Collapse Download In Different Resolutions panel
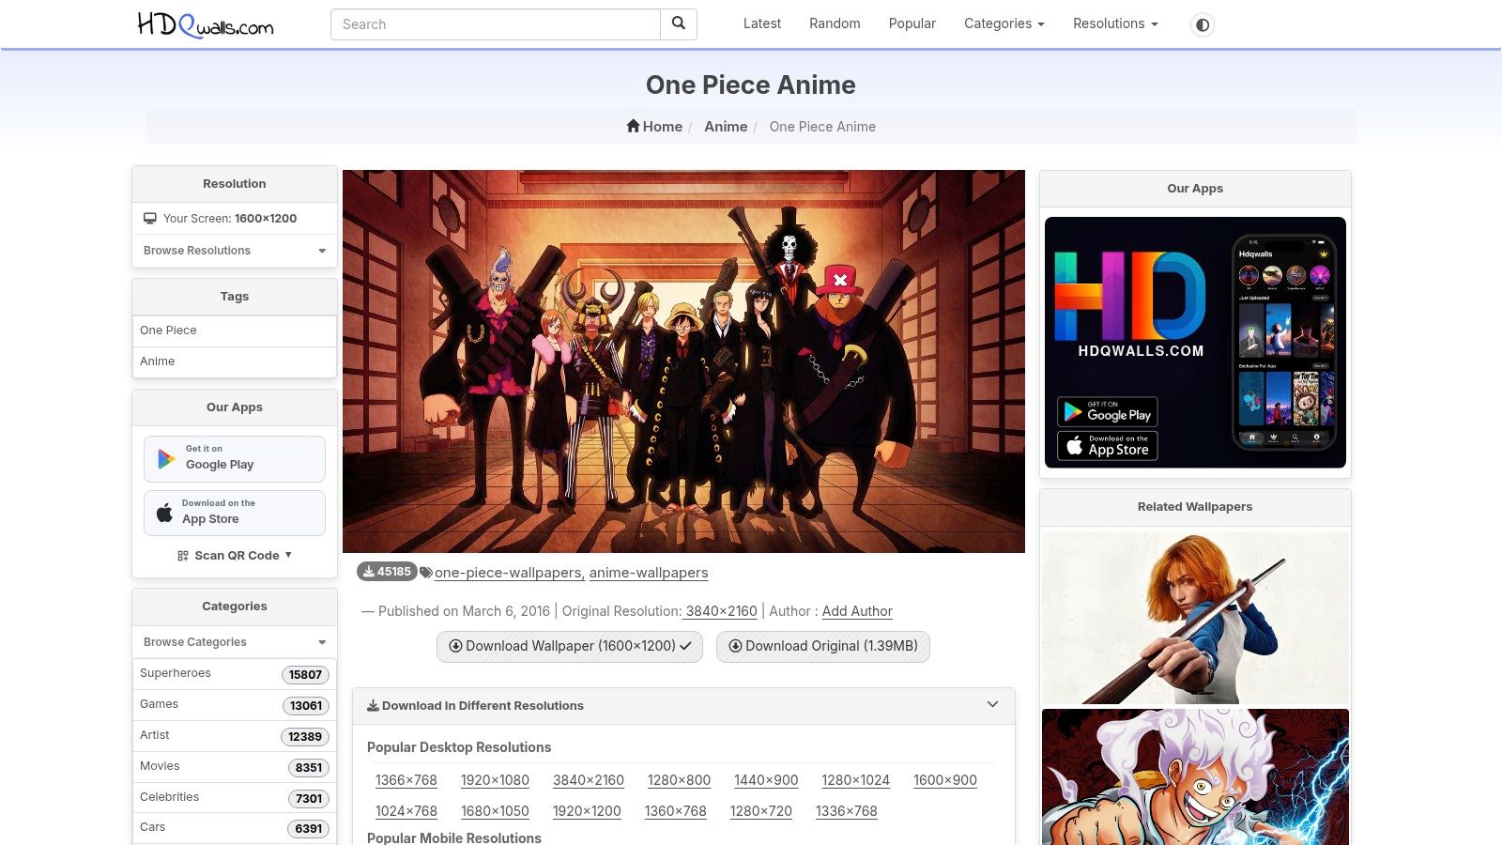 (992, 705)
